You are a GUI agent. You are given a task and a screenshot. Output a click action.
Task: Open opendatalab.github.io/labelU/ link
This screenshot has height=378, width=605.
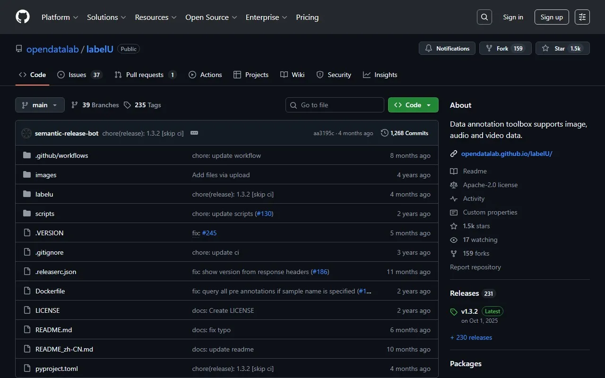506,154
